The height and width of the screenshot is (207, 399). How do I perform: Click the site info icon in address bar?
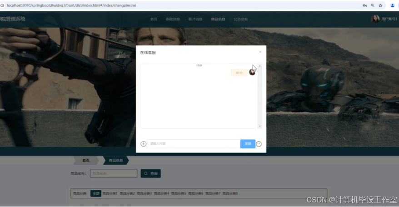pos(2,5)
